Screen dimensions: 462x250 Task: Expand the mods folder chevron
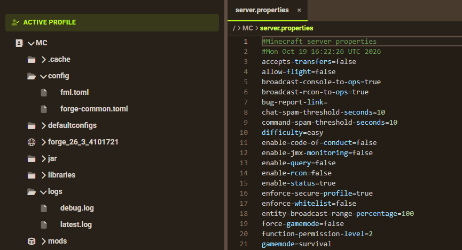44,241
